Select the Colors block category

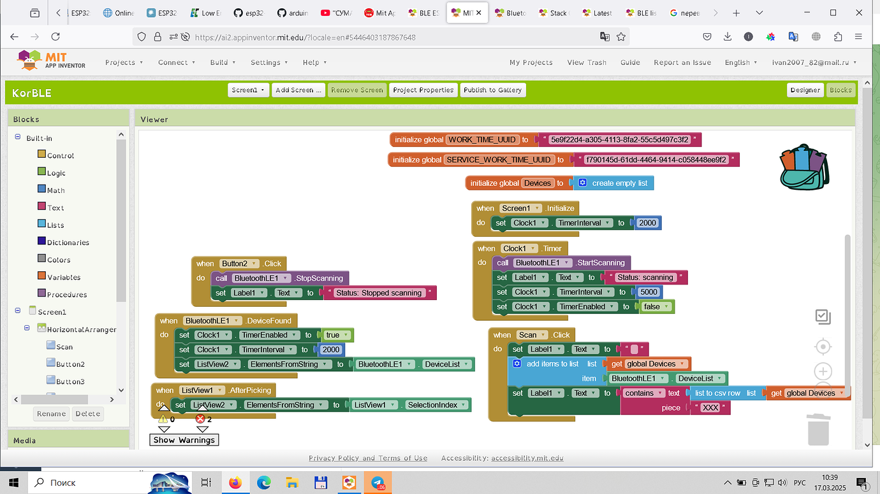59,260
